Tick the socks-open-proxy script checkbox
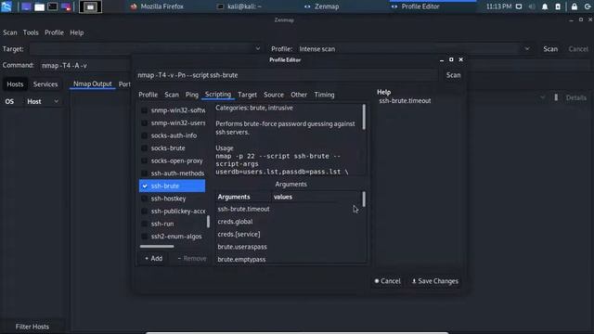Screen dimensions: 594x334 click(x=145, y=161)
